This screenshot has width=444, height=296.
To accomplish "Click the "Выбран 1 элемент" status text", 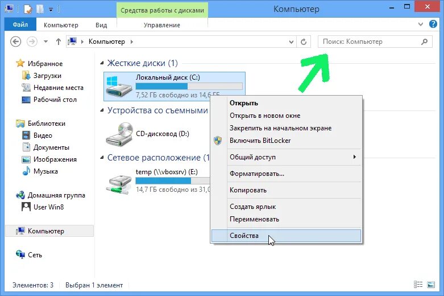I will 94,285.
